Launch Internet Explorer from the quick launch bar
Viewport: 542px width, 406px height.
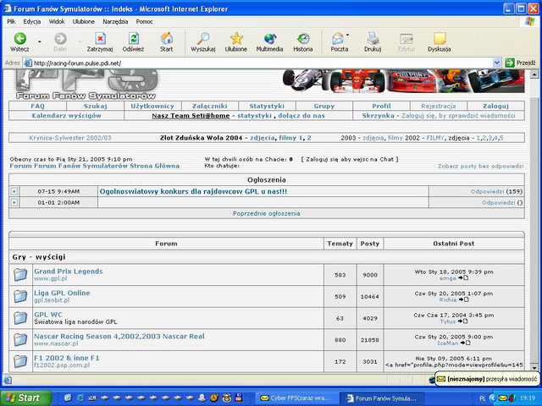tap(80, 398)
